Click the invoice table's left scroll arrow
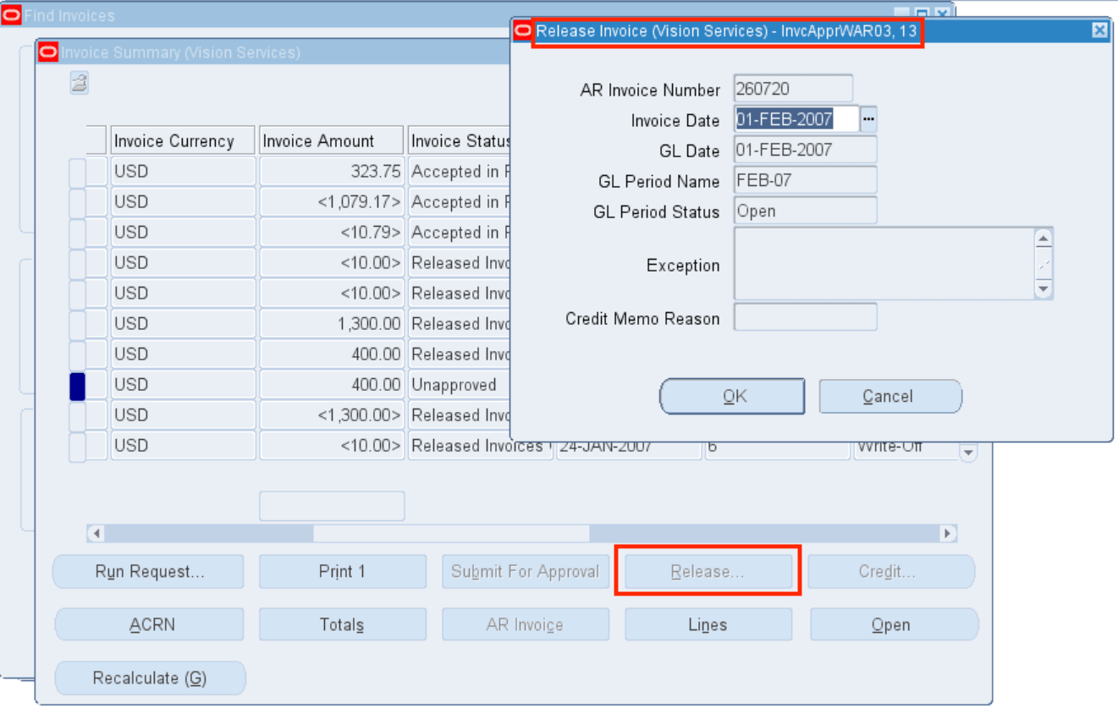The height and width of the screenshot is (708, 1118). [96, 534]
